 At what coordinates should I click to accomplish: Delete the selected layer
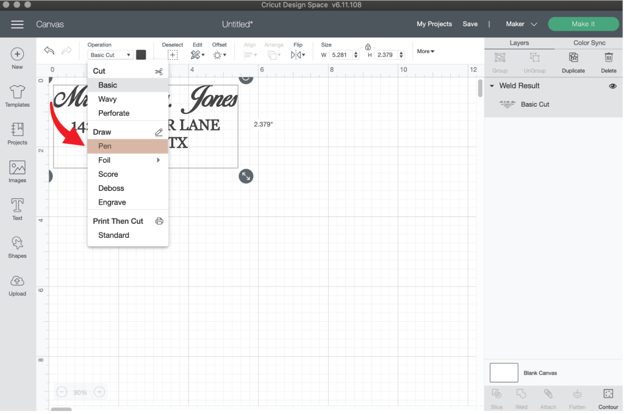tap(608, 62)
